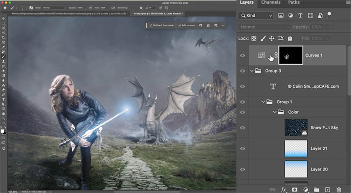
Task: Open the brush settings panel icon
Action: pyautogui.click(x=31, y=8)
